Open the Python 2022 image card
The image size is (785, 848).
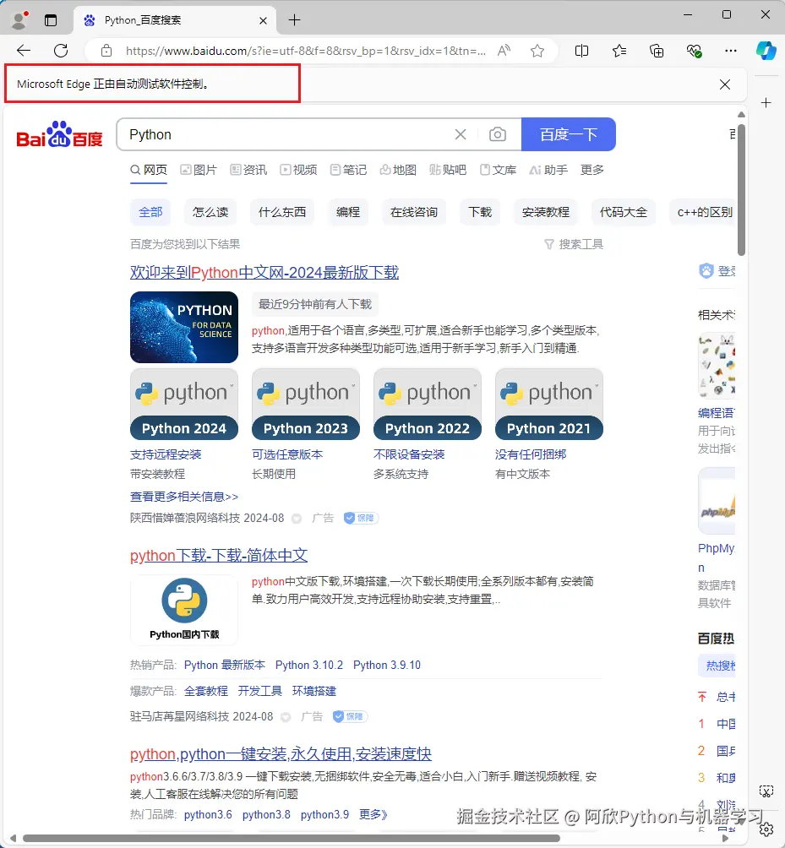[428, 405]
